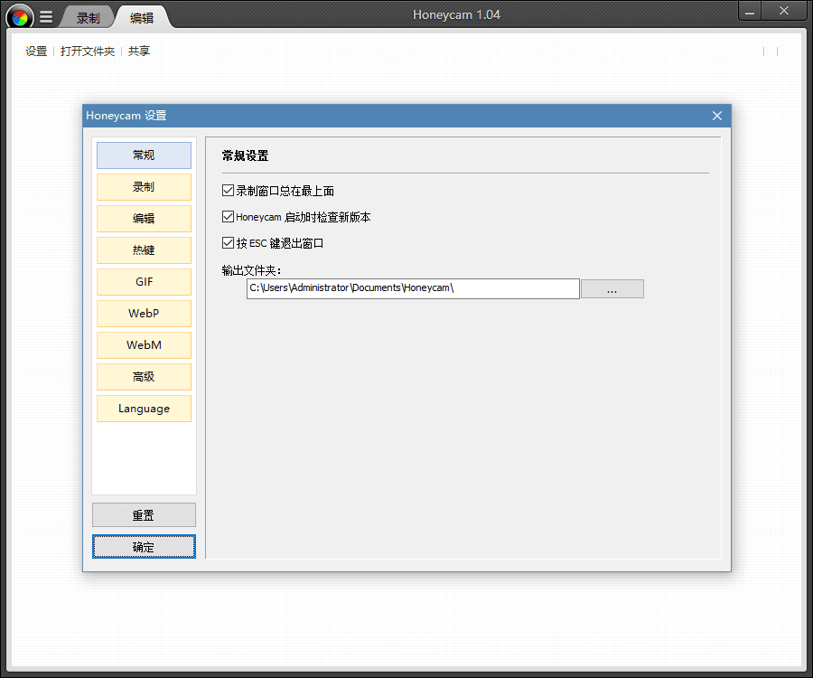The width and height of the screenshot is (813, 678).
Task: Select the 编辑 settings category
Action: click(x=145, y=219)
